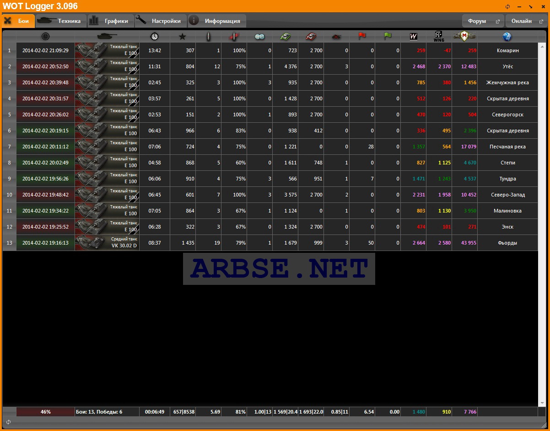The width and height of the screenshot is (550, 431).
Task: Click the Северогорск map cell
Action: (507, 115)
